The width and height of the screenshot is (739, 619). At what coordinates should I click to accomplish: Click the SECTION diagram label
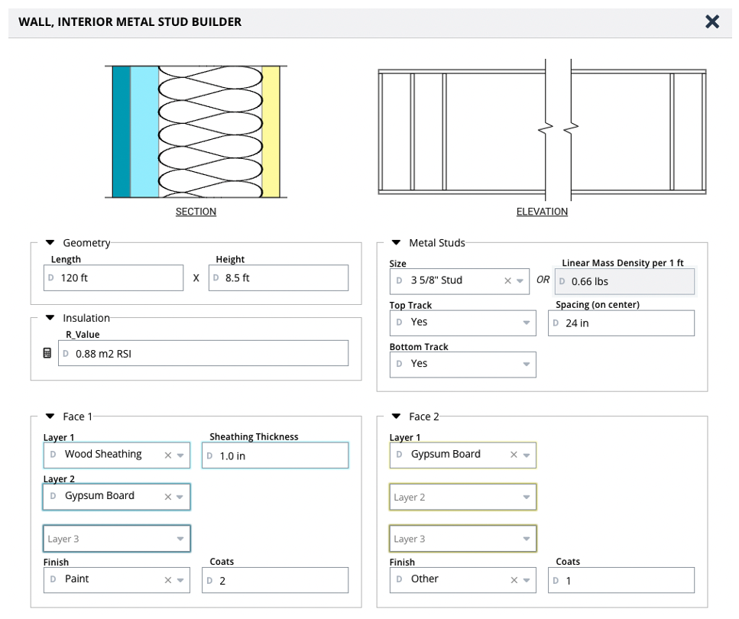click(x=196, y=212)
